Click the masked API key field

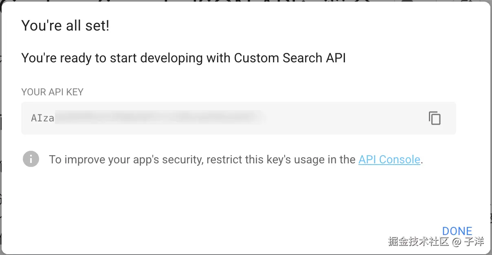tap(163, 118)
